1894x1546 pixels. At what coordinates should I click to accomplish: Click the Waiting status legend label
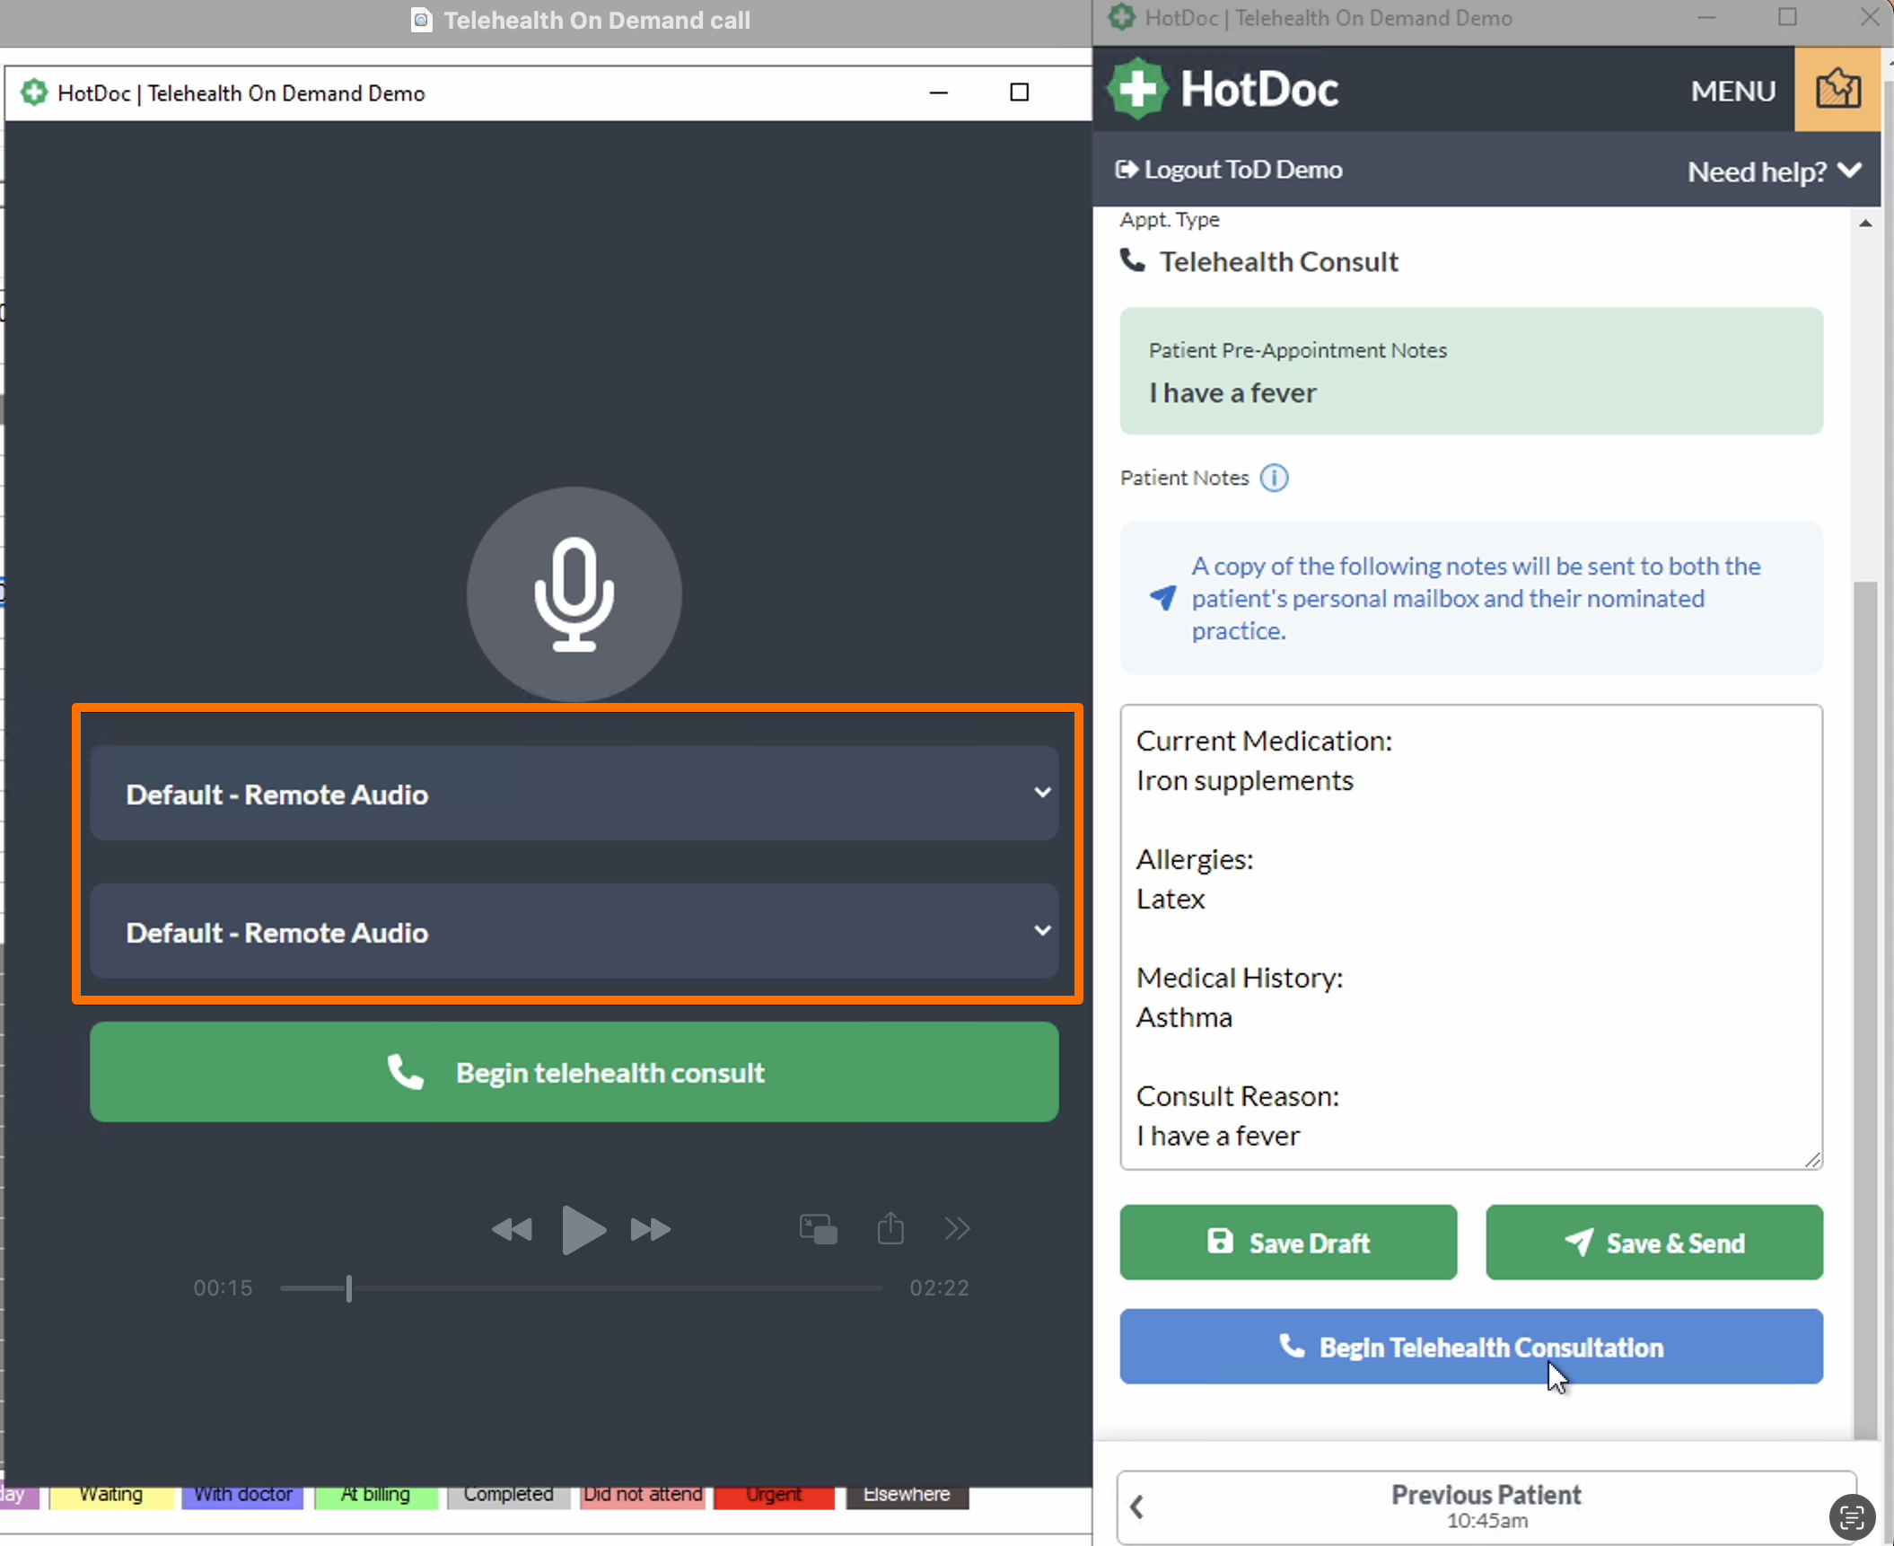[x=111, y=1495]
